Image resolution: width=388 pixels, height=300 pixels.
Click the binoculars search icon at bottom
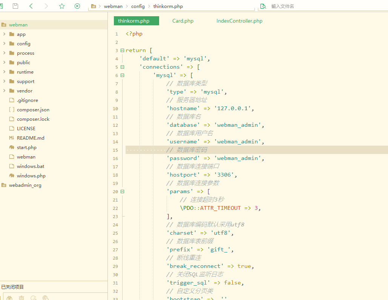[x=9, y=298]
